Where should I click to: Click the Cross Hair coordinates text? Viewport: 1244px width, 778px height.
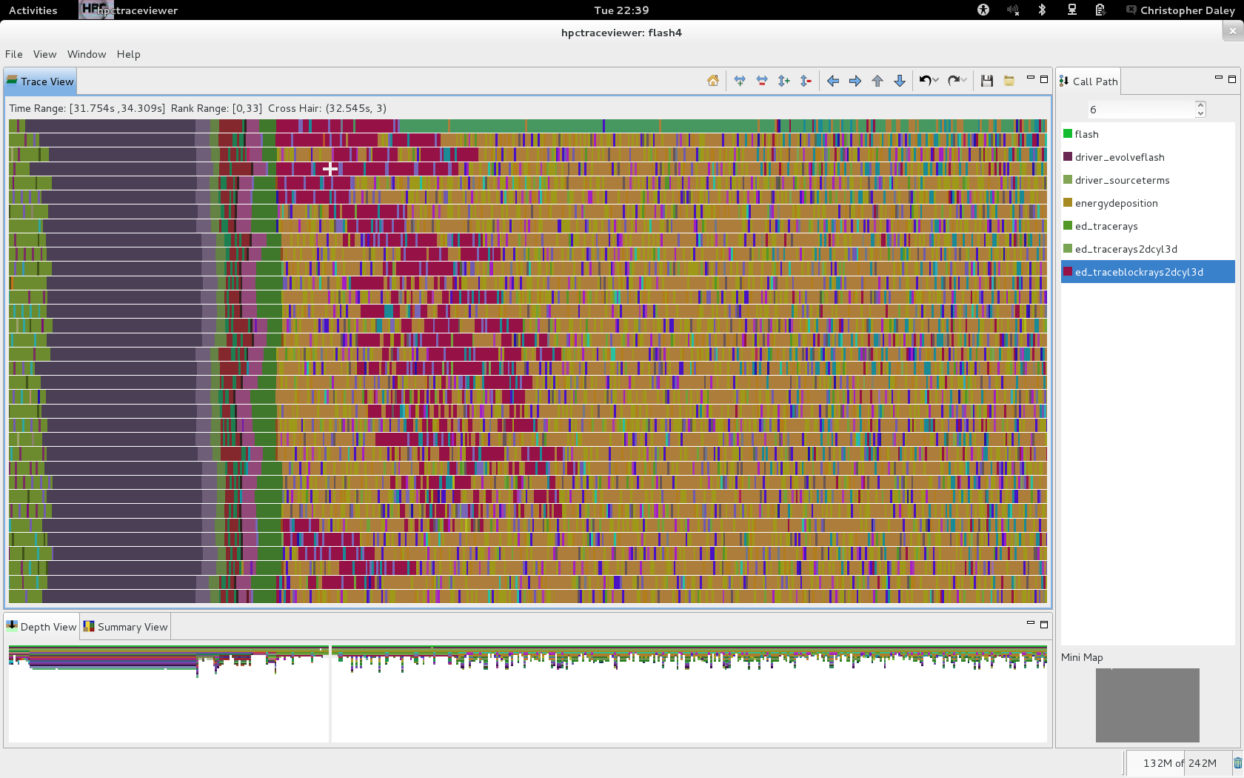(x=327, y=108)
